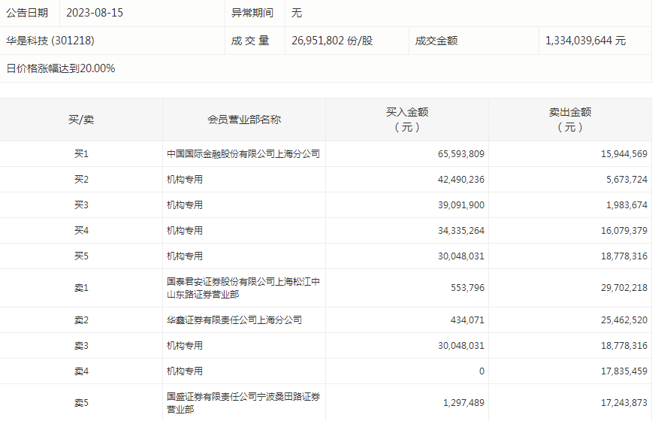Select buy amount 553,796
Screen dimensions: 655x421
point(467,288)
